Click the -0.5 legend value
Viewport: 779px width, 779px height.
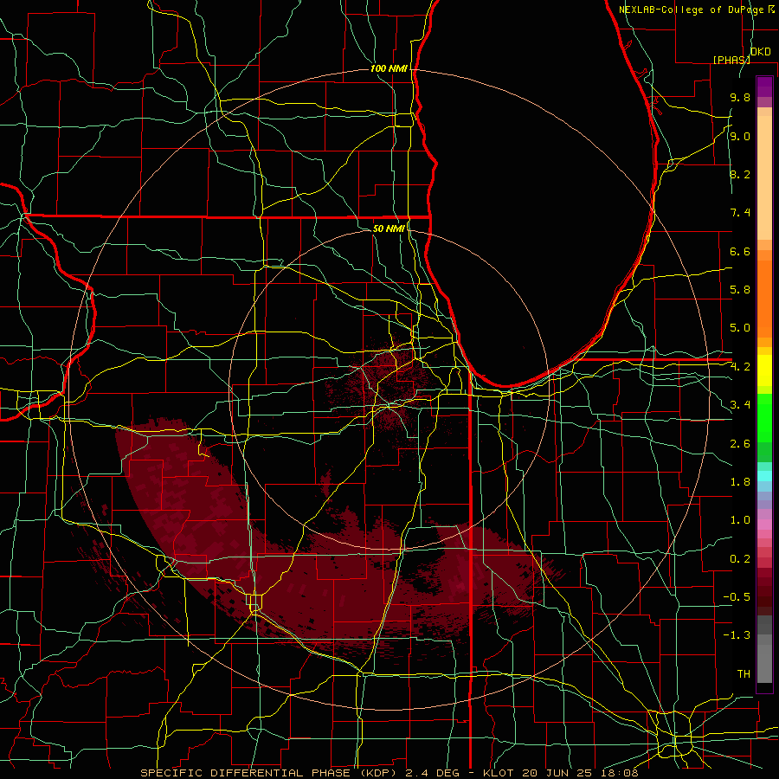coord(737,597)
